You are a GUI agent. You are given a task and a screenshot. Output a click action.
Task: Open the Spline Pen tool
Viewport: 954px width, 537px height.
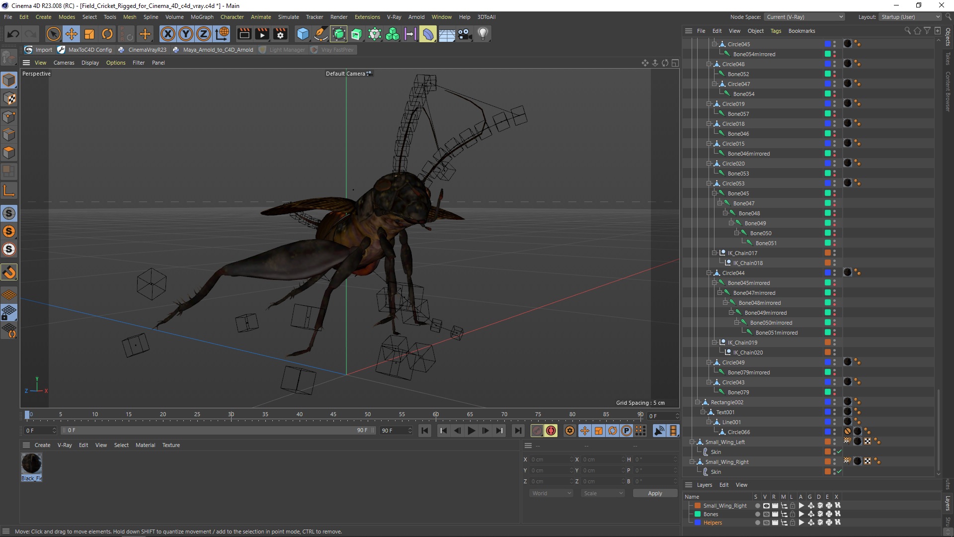[x=321, y=34]
